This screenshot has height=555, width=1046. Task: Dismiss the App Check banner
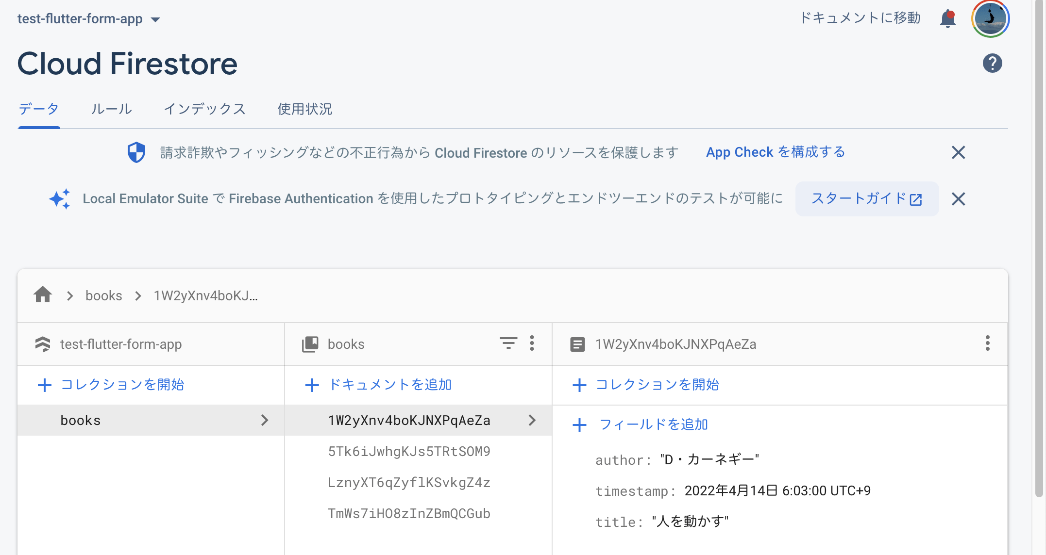(x=958, y=152)
